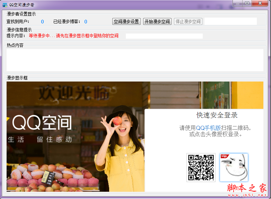Click the 快速安全登录 heading

point(217,115)
